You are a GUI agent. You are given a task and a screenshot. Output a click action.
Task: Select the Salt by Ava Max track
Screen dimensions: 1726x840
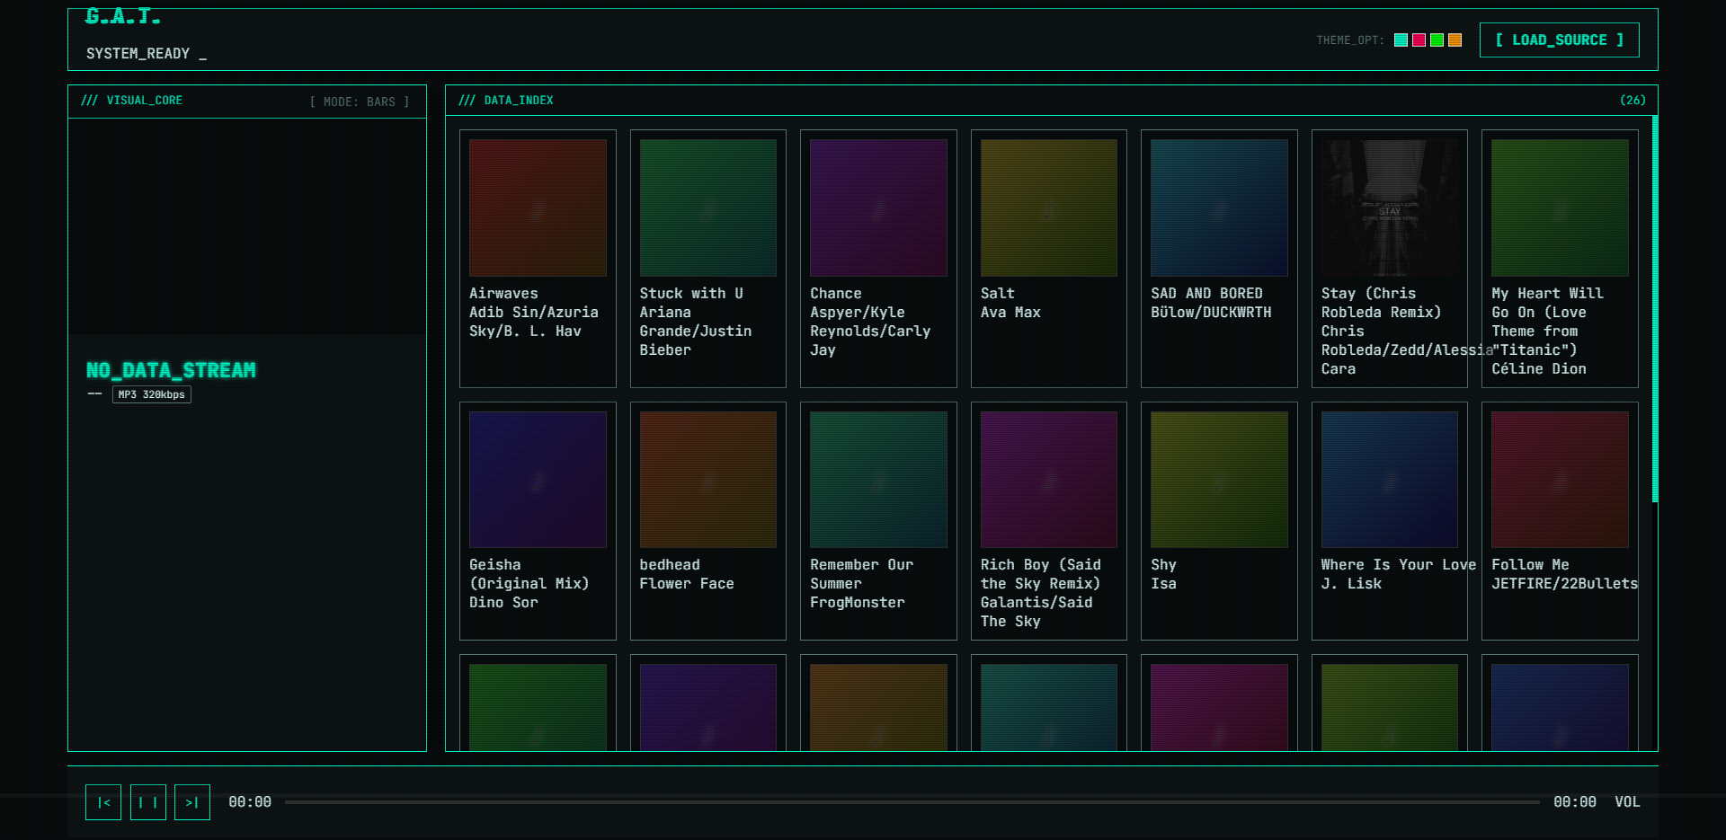1048,259
